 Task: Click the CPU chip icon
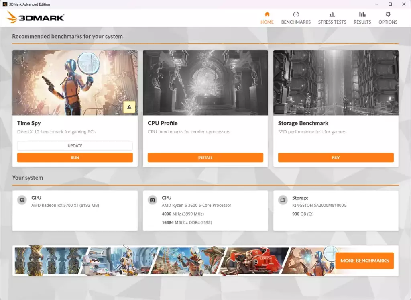(152, 200)
